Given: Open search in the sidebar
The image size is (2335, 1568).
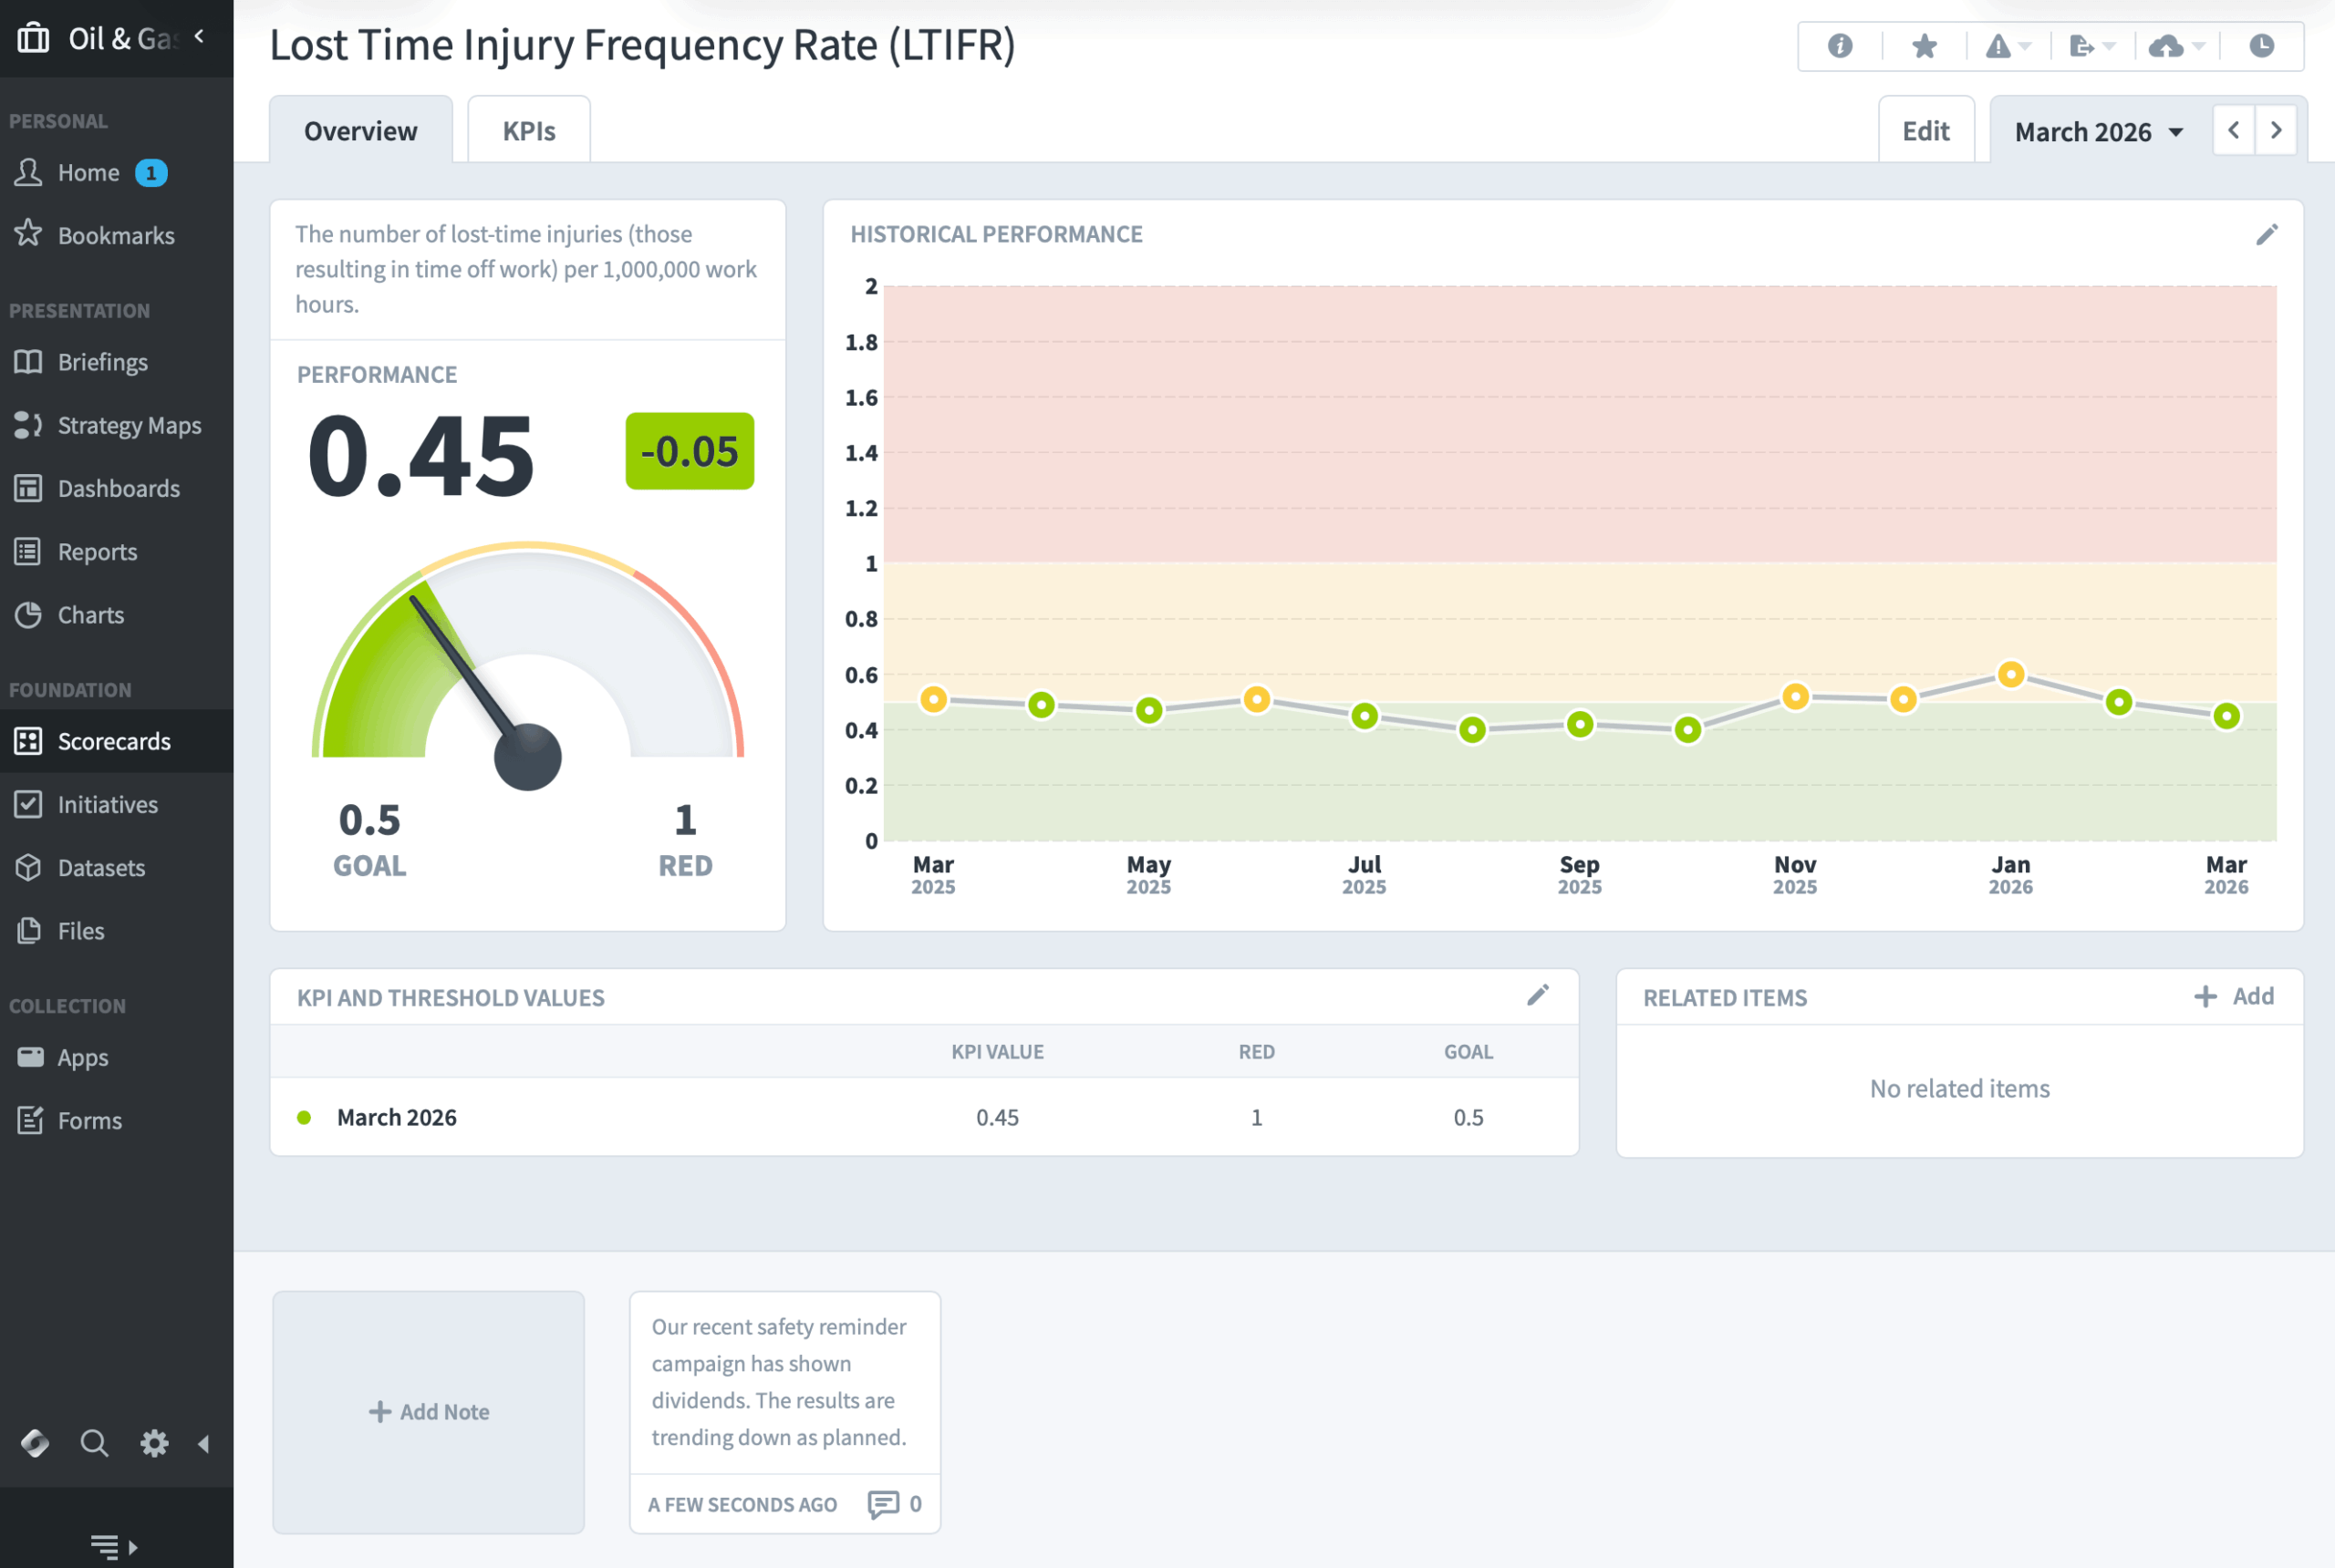Looking at the screenshot, I should (94, 1443).
